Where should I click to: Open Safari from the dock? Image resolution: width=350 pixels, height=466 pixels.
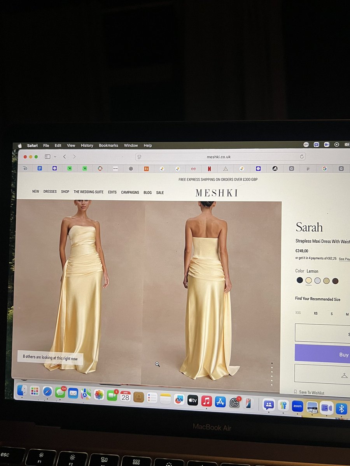pos(47,391)
